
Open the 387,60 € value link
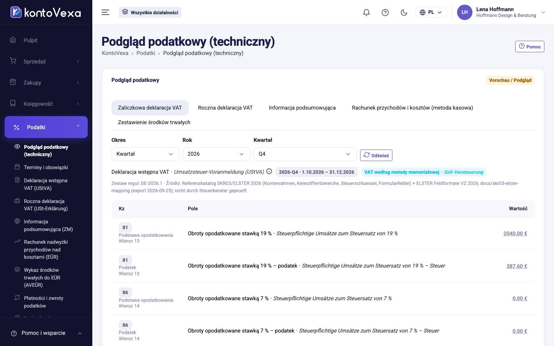(x=517, y=266)
